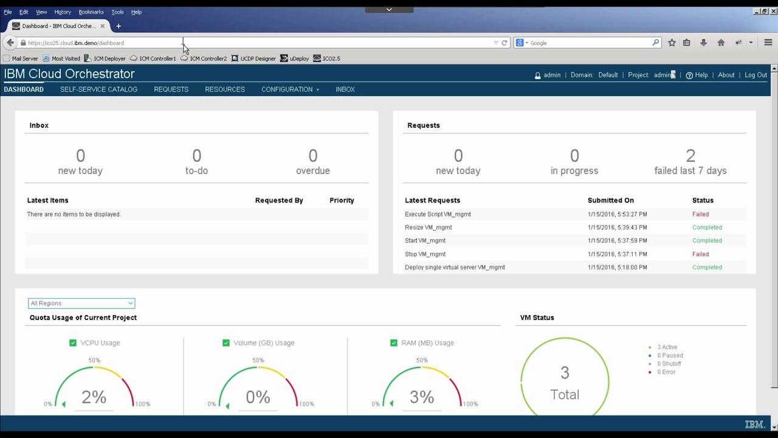This screenshot has width=778, height=438.
Task: Uncheck the VCPU Usage checkbox
Action: 73,343
